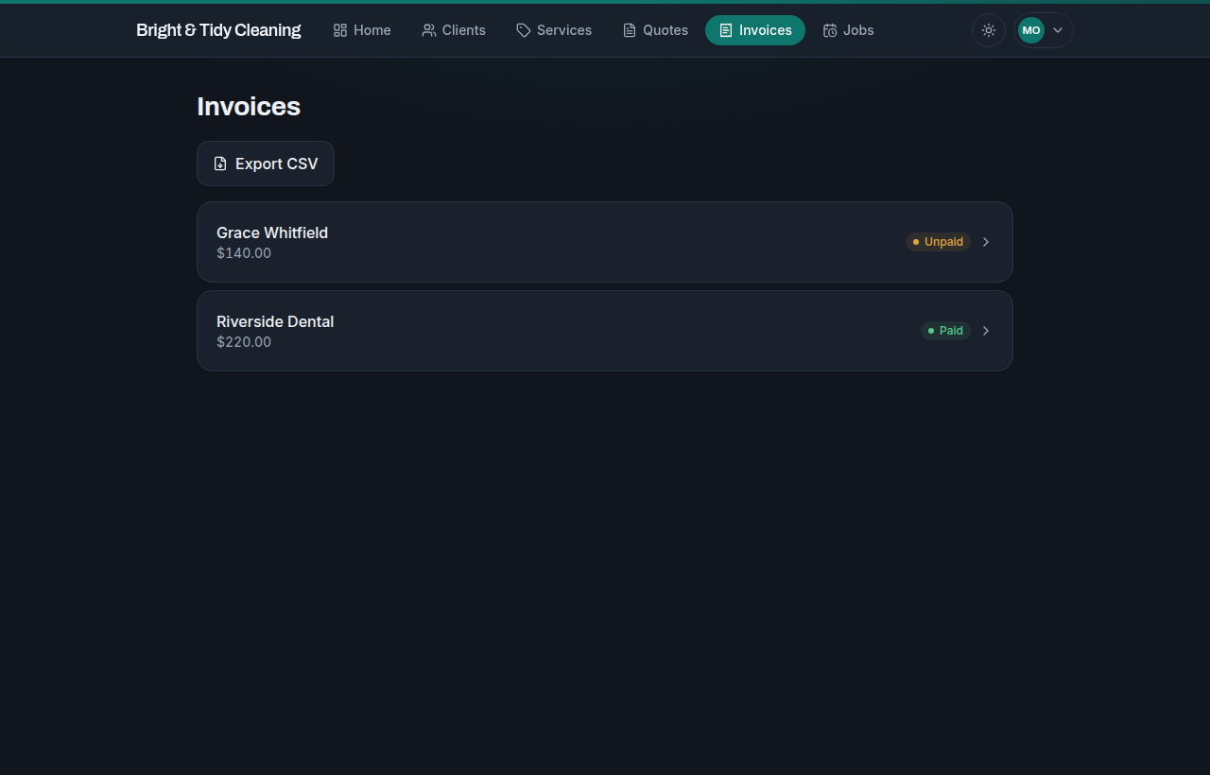Click the MO user avatar

tap(1031, 30)
